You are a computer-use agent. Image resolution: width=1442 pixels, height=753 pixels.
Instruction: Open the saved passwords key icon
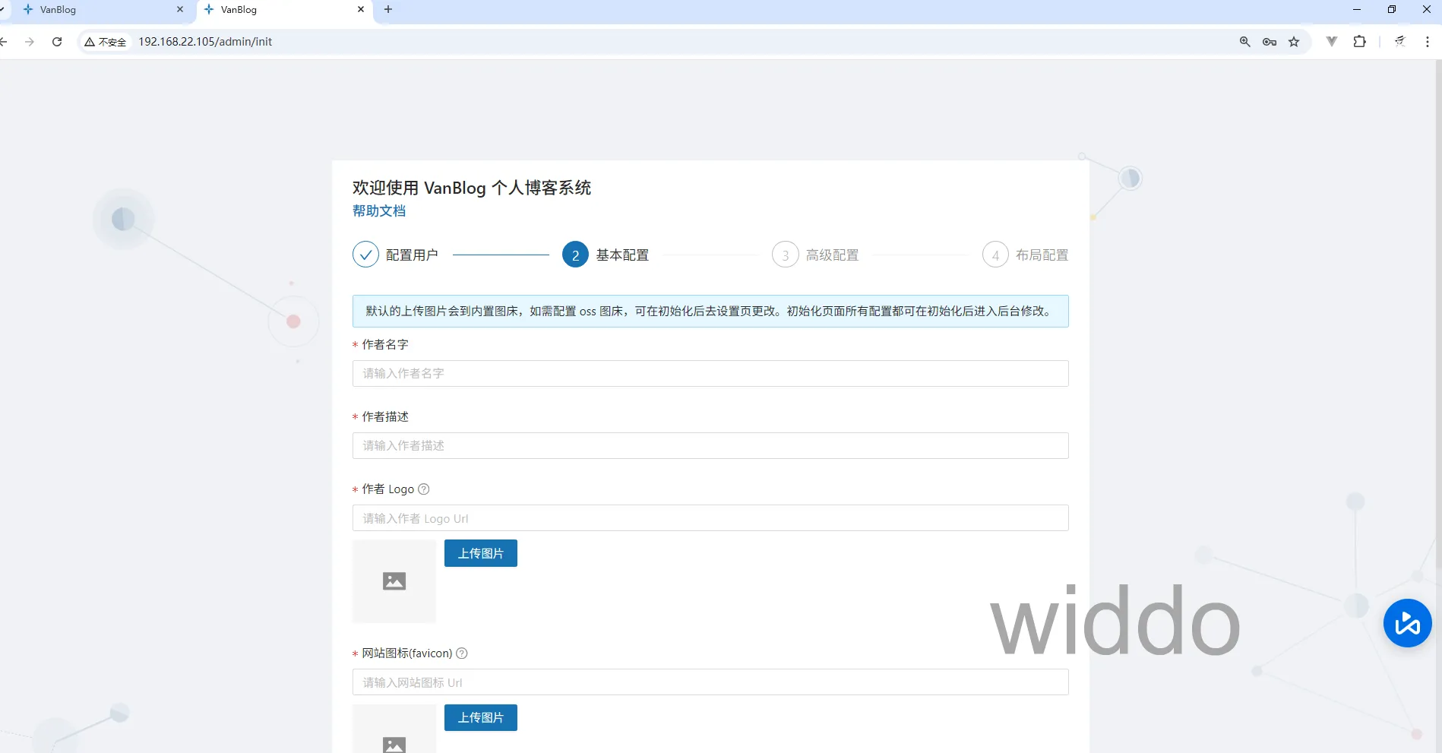(1270, 42)
